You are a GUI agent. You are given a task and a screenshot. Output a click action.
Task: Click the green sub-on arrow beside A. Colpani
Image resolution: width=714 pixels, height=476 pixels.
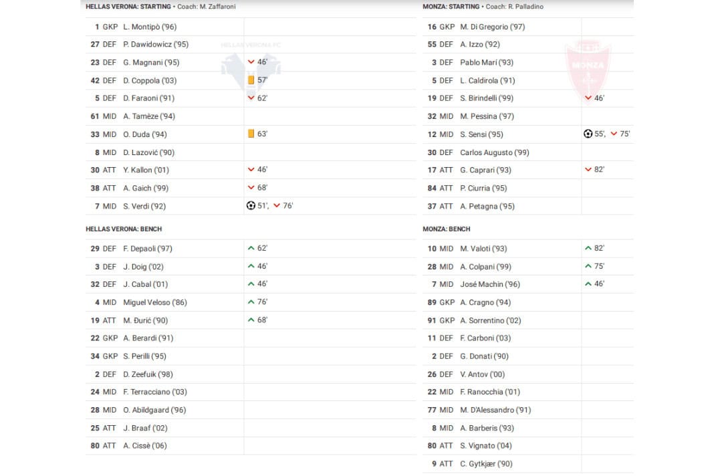point(588,266)
